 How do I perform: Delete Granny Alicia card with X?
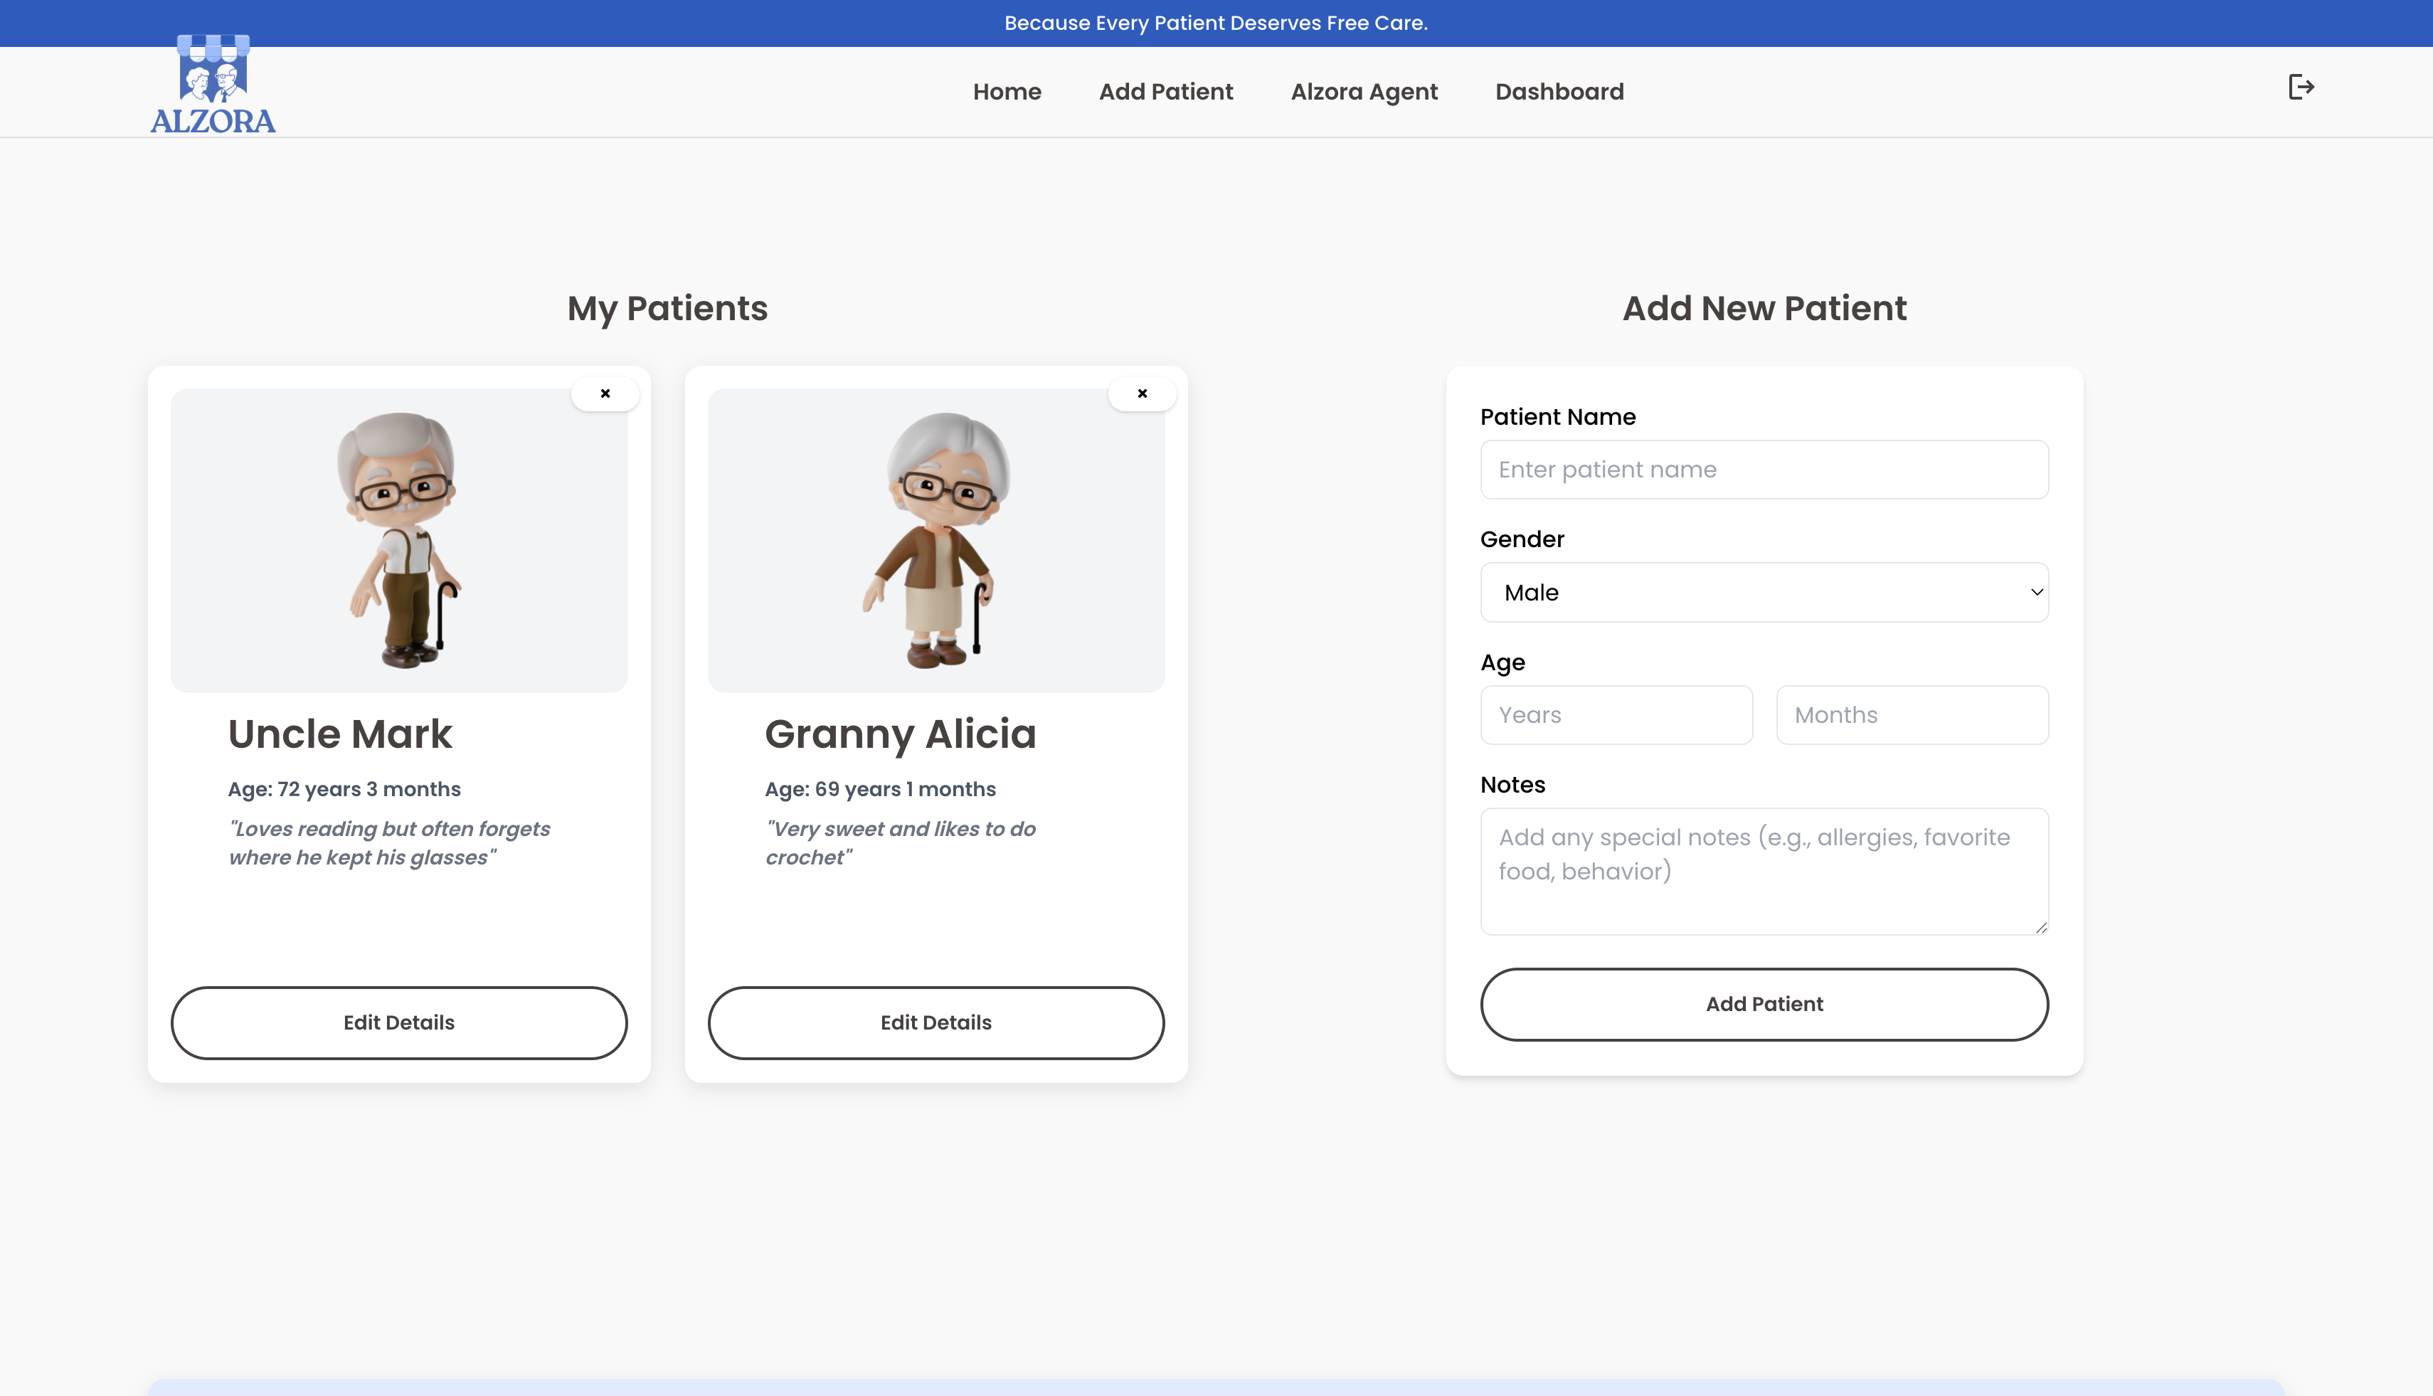(x=1142, y=393)
